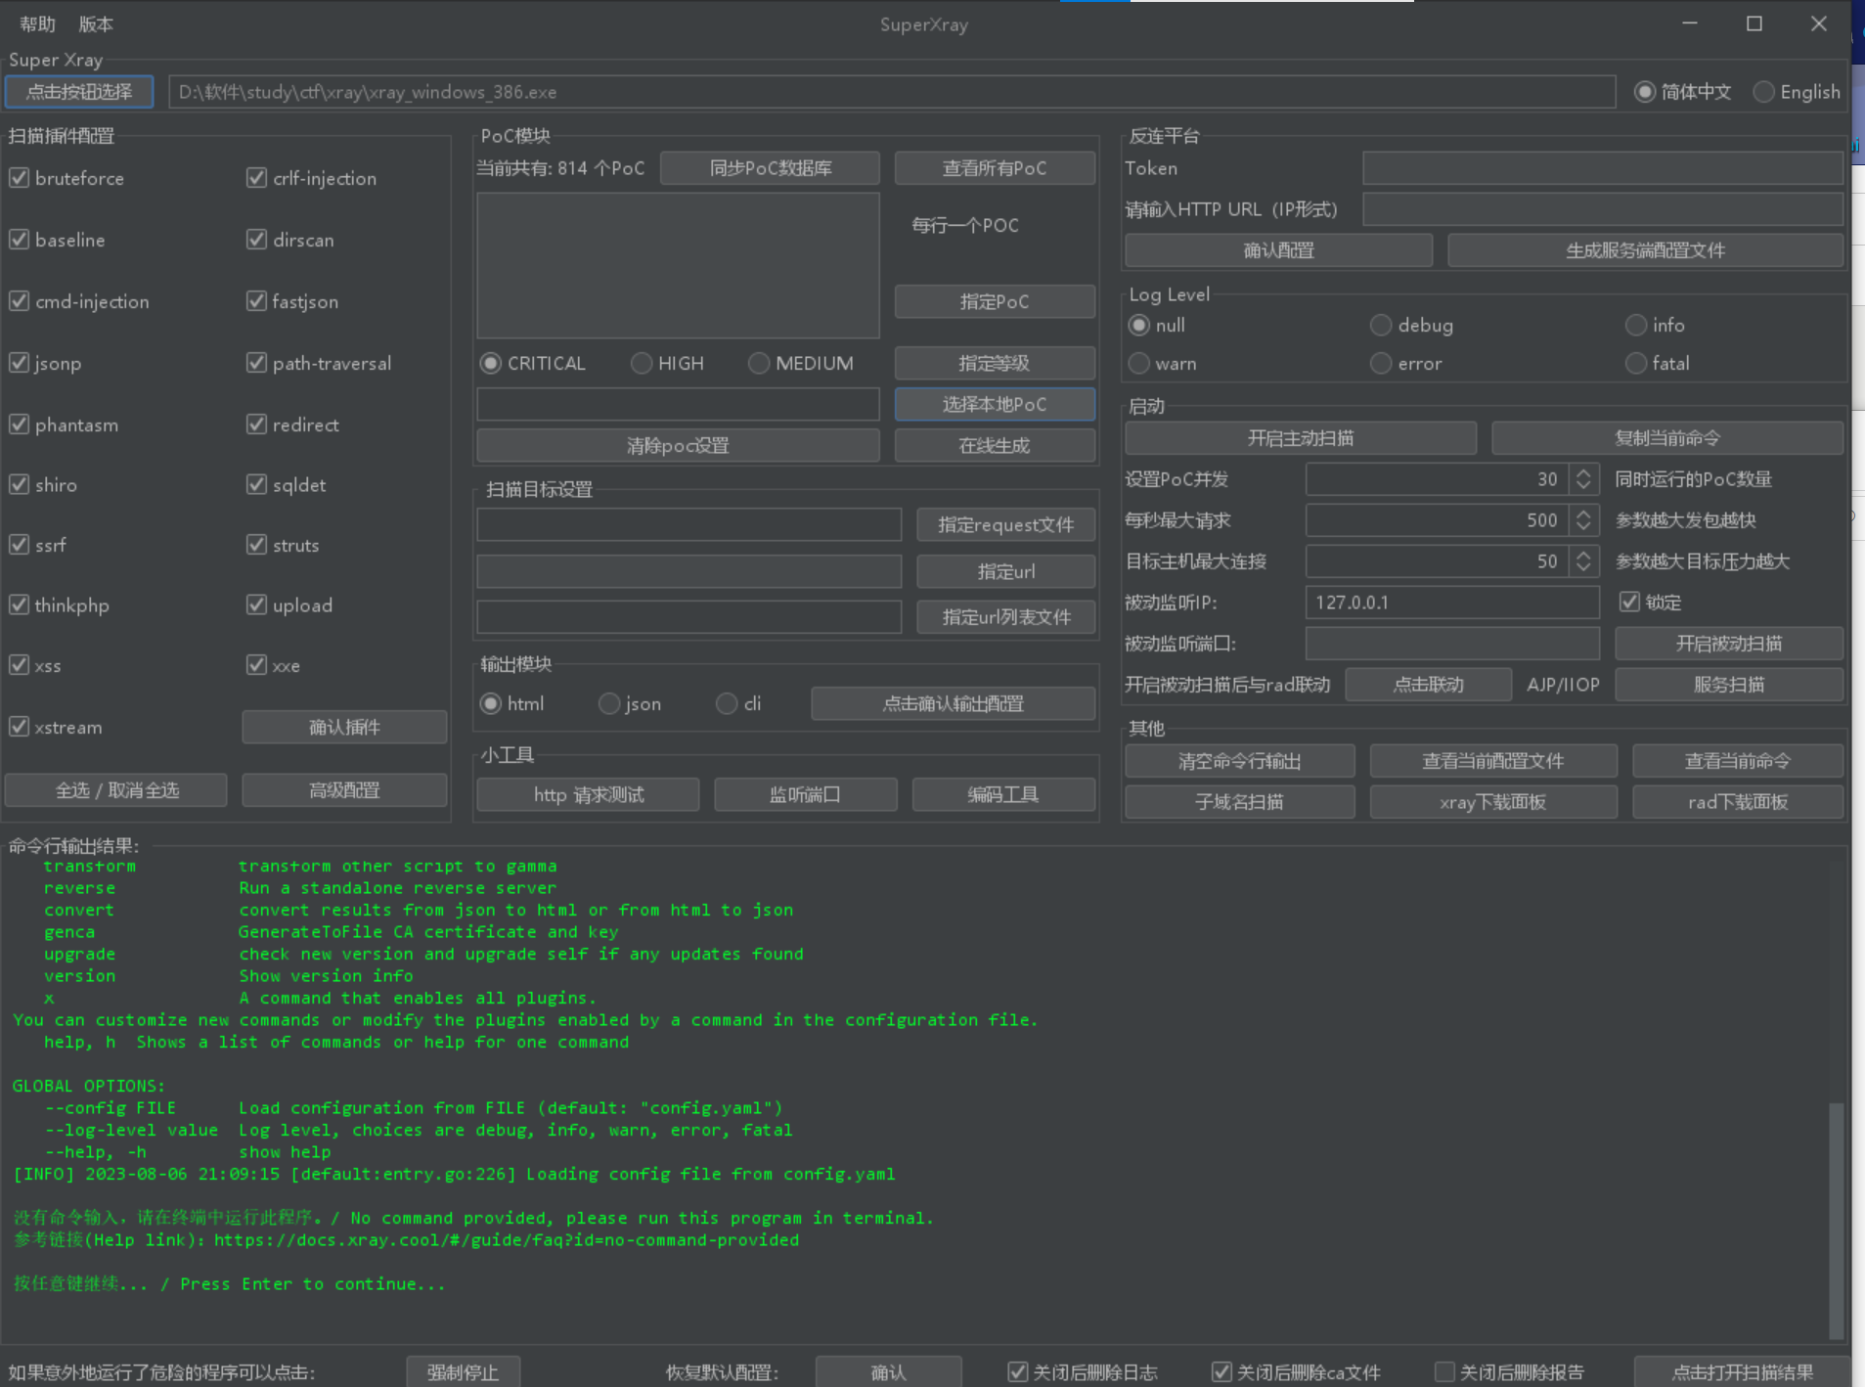This screenshot has height=1387, width=1865.
Task: Decrease the 每秒最大请求 value
Action: pos(1583,527)
